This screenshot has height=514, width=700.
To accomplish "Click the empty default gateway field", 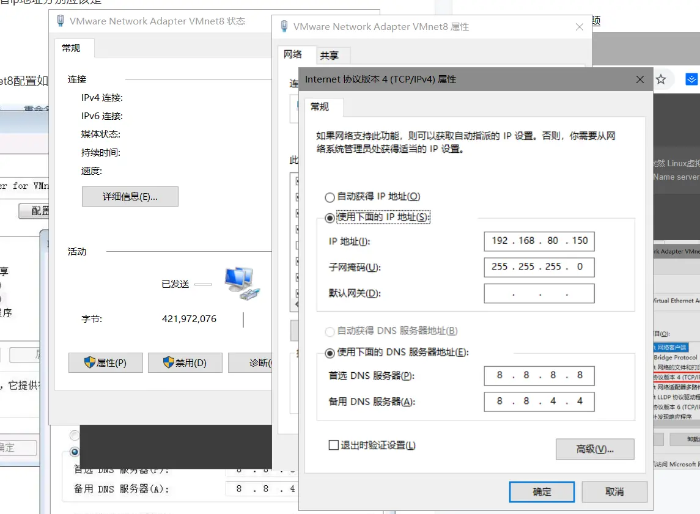I will 539,293.
